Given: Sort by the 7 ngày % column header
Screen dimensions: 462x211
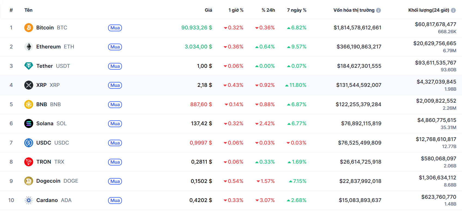Looking at the screenshot, I should click(x=296, y=10).
